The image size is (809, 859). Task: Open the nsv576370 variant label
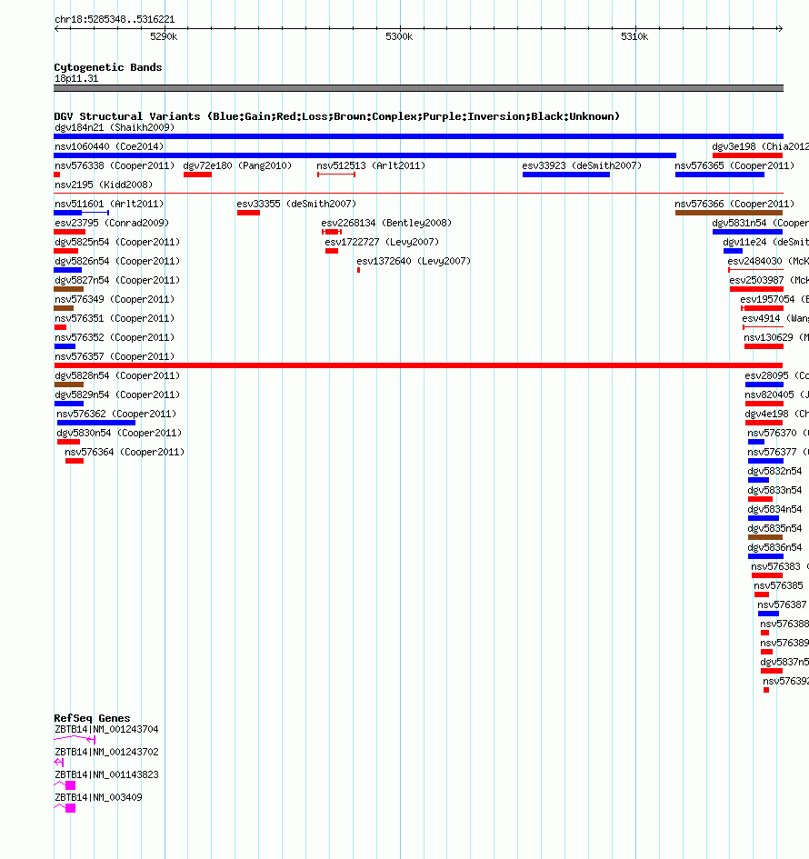(778, 434)
